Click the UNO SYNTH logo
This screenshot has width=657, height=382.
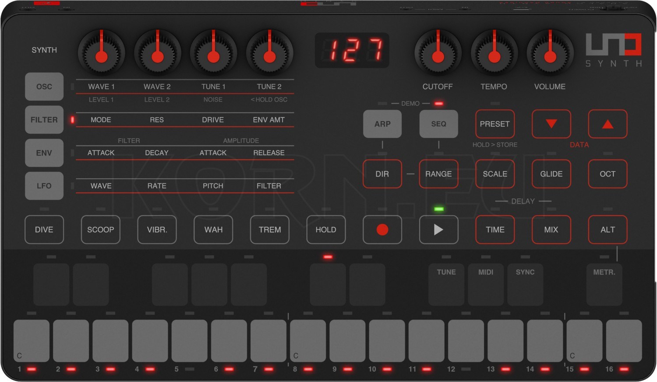[614, 50]
